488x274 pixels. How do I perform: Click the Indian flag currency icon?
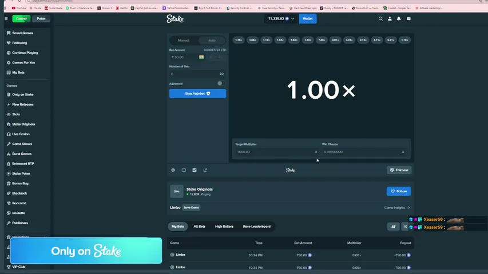[201, 57]
